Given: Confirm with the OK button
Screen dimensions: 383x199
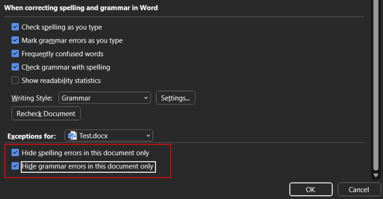Looking at the screenshot, I should point(311,190).
